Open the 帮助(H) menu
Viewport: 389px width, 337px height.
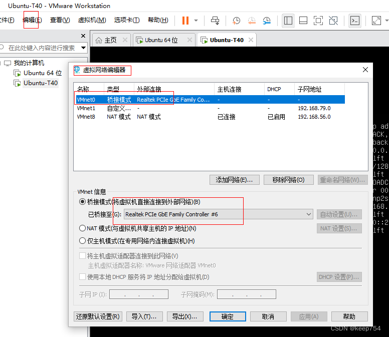[158, 20]
